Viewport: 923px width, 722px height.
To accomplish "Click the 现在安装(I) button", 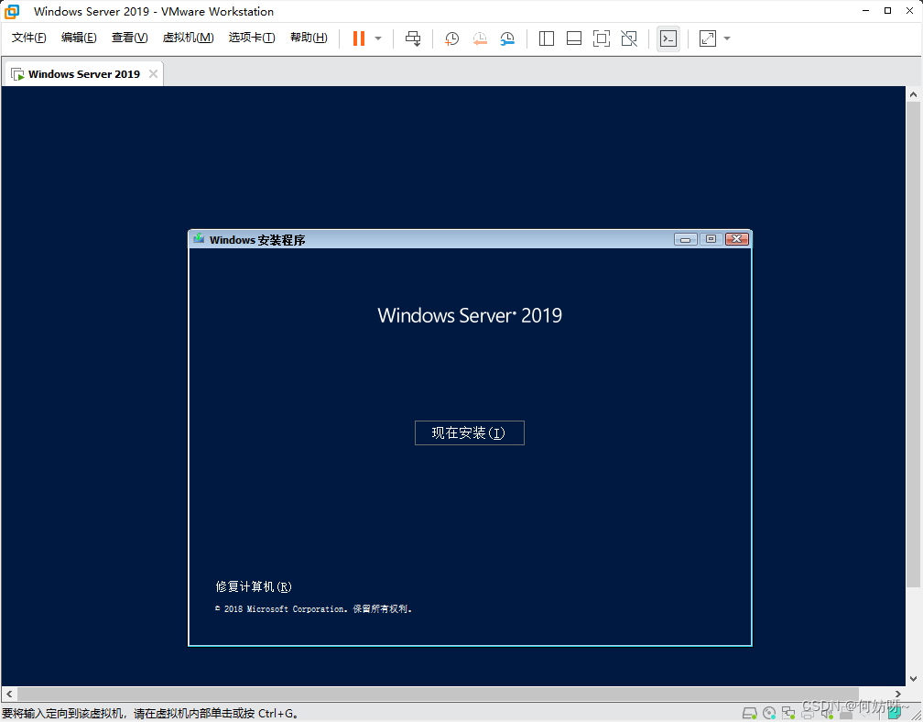I will 469,432.
